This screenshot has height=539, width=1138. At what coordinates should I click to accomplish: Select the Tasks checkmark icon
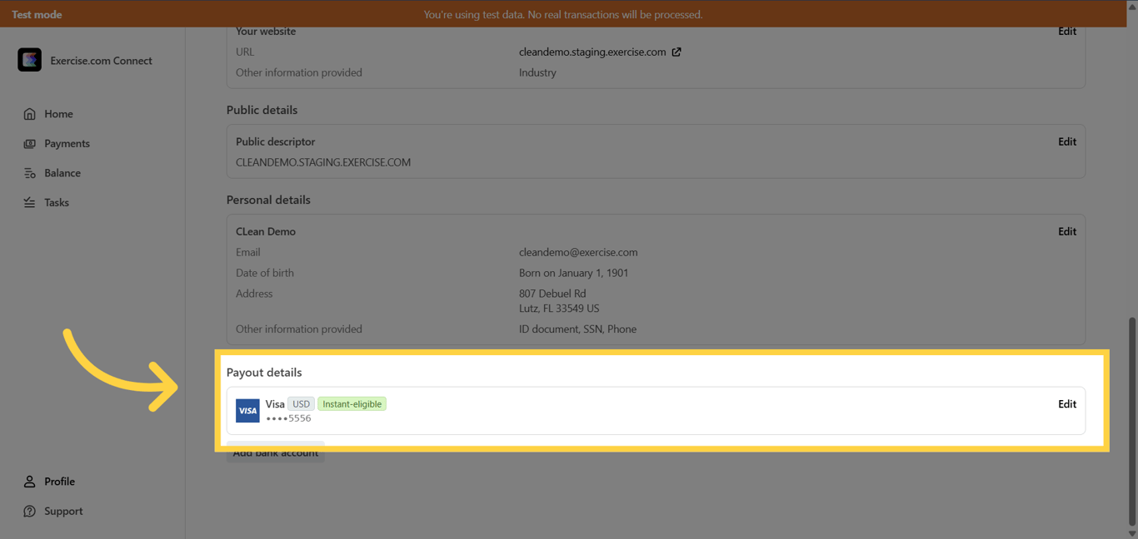[30, 202]
